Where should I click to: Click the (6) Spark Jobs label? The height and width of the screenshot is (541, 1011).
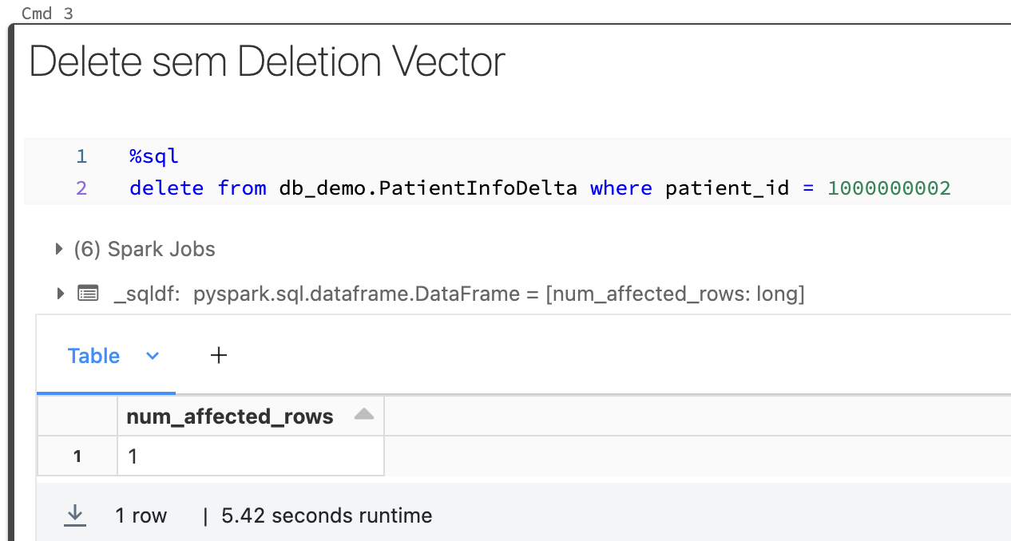click(x=145, y=249)
